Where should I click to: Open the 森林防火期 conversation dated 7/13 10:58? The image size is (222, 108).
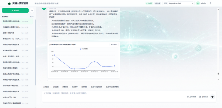(18, 80)
